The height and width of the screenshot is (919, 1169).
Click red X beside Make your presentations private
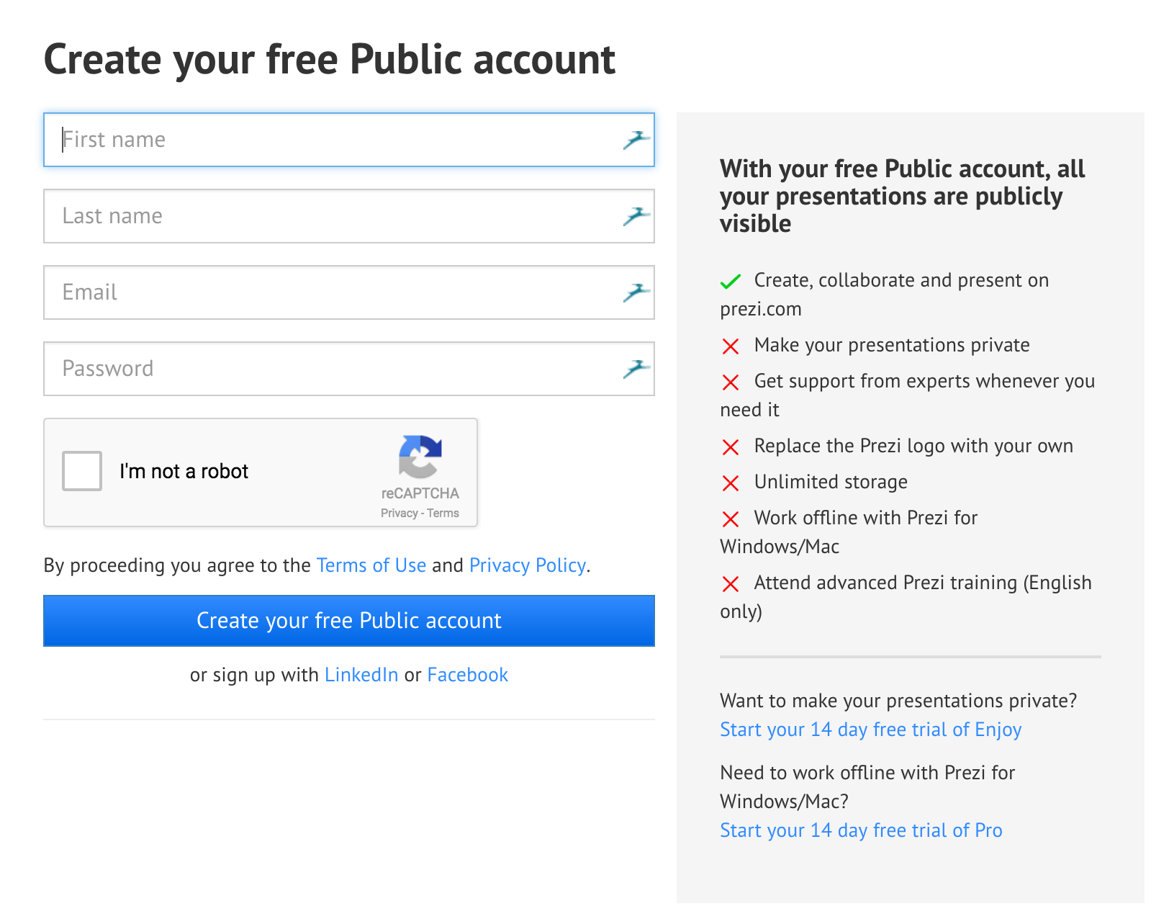coord(731,346)
